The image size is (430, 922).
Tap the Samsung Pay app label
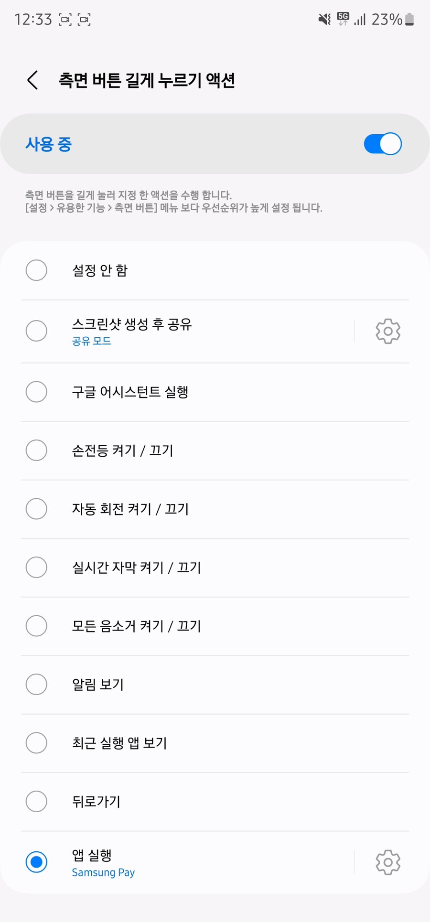point(103,872)
